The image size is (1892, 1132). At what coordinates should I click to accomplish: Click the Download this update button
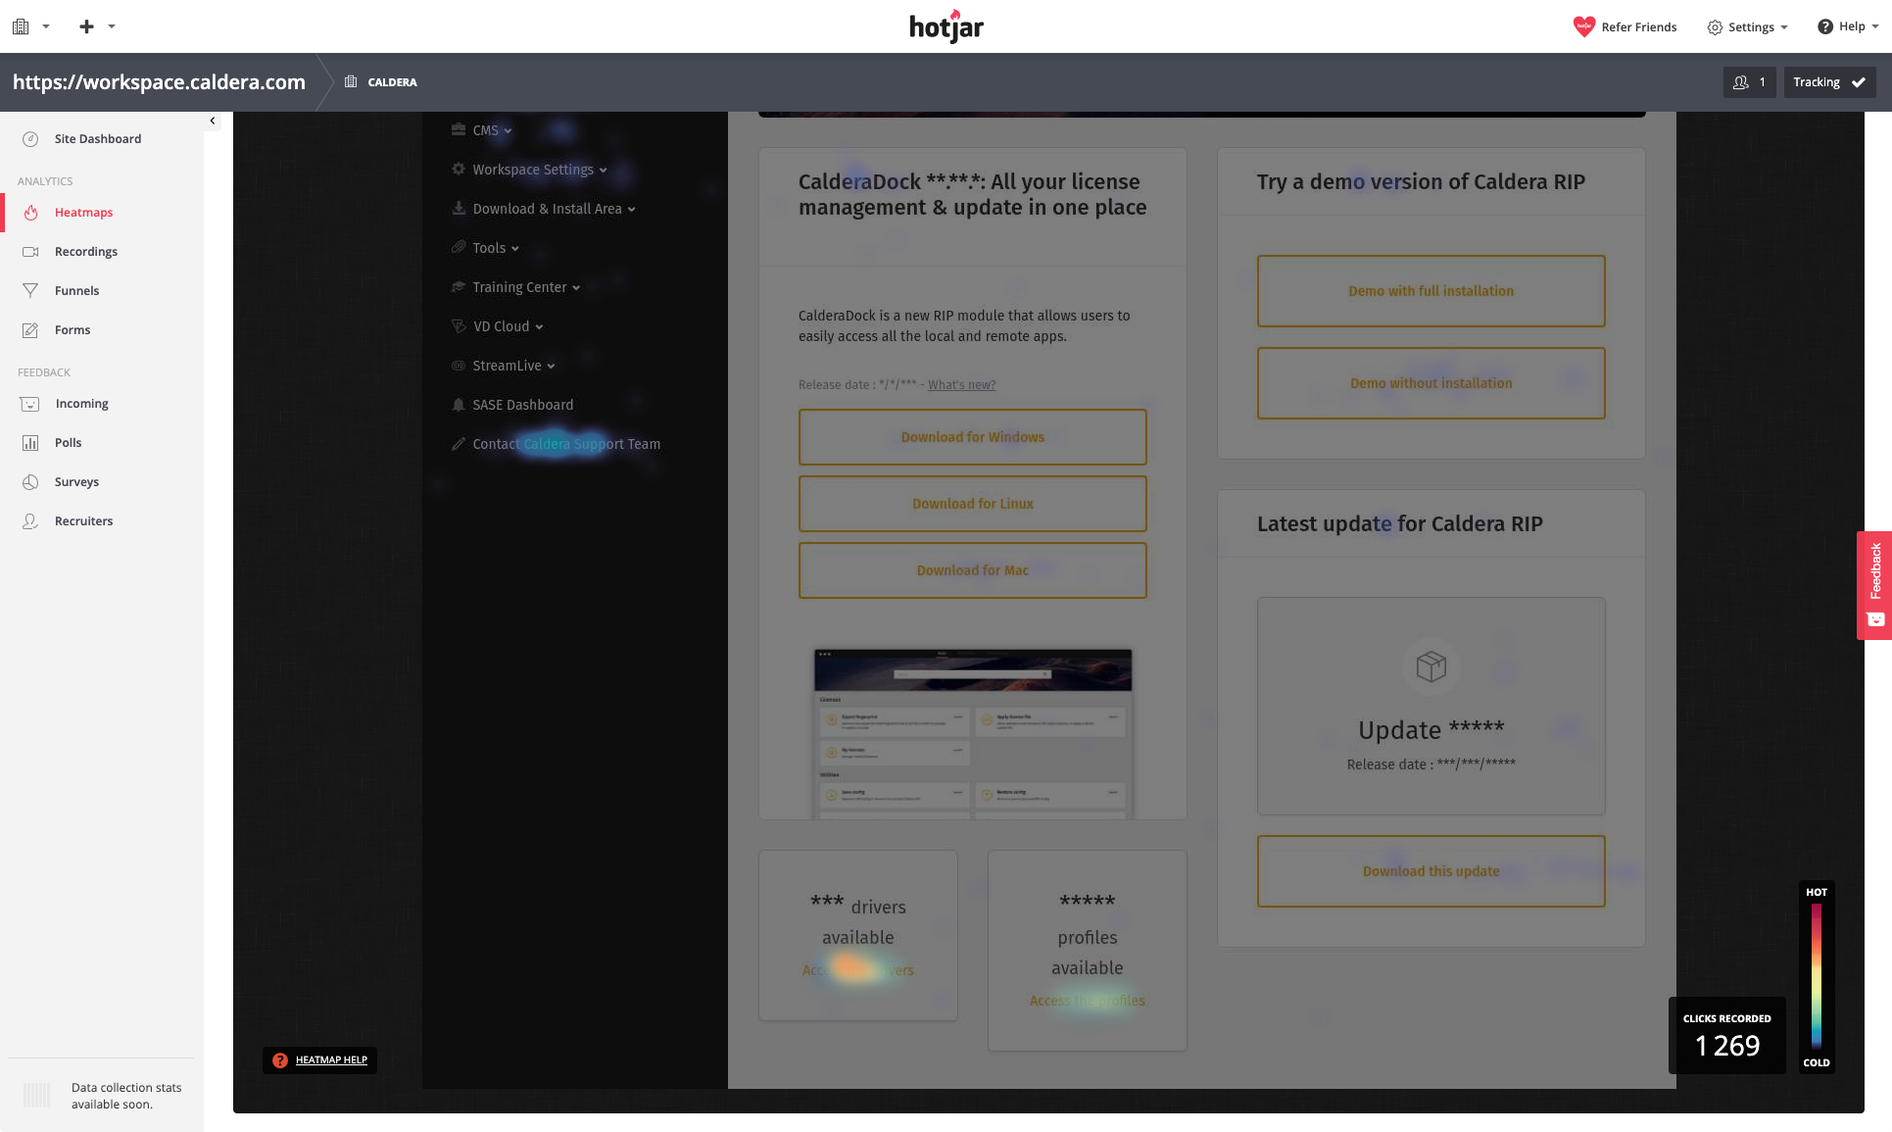point(1431,871)
